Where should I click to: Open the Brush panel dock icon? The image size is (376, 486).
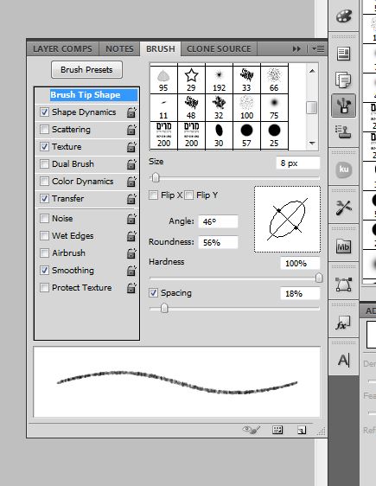[343, 106]
